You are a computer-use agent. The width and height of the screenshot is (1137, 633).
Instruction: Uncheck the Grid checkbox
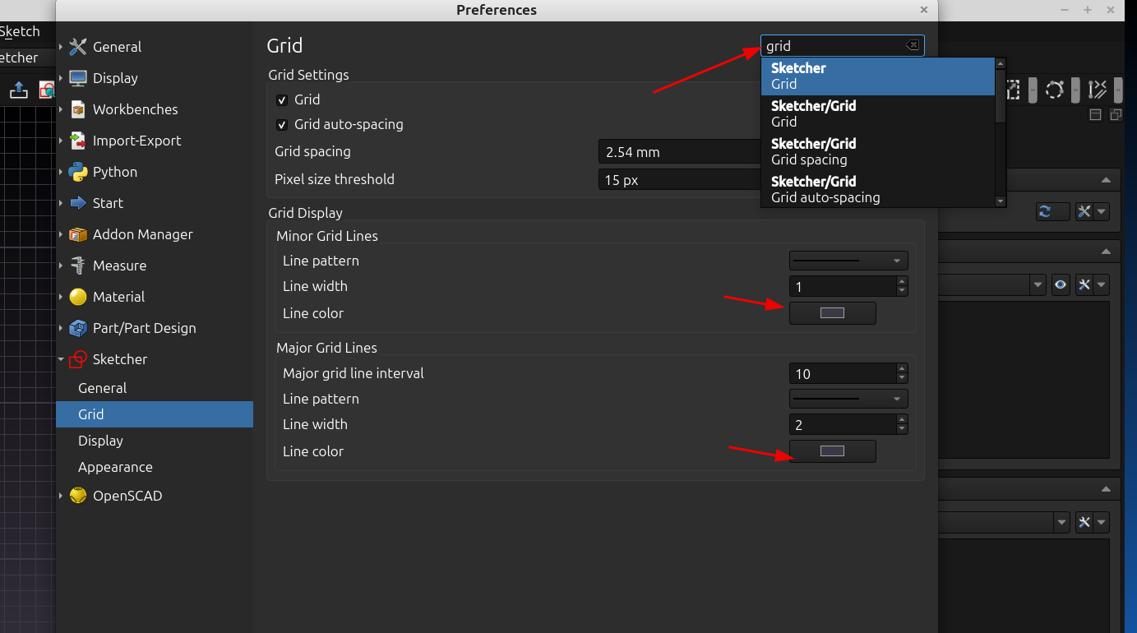click(282, 100)
